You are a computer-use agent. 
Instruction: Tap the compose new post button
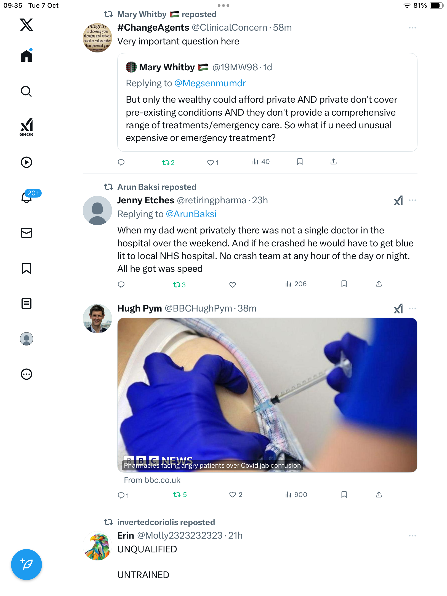26,565
